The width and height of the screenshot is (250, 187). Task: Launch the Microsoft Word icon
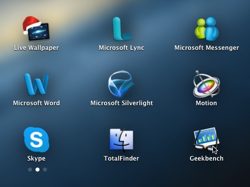(x=36, y=84)
